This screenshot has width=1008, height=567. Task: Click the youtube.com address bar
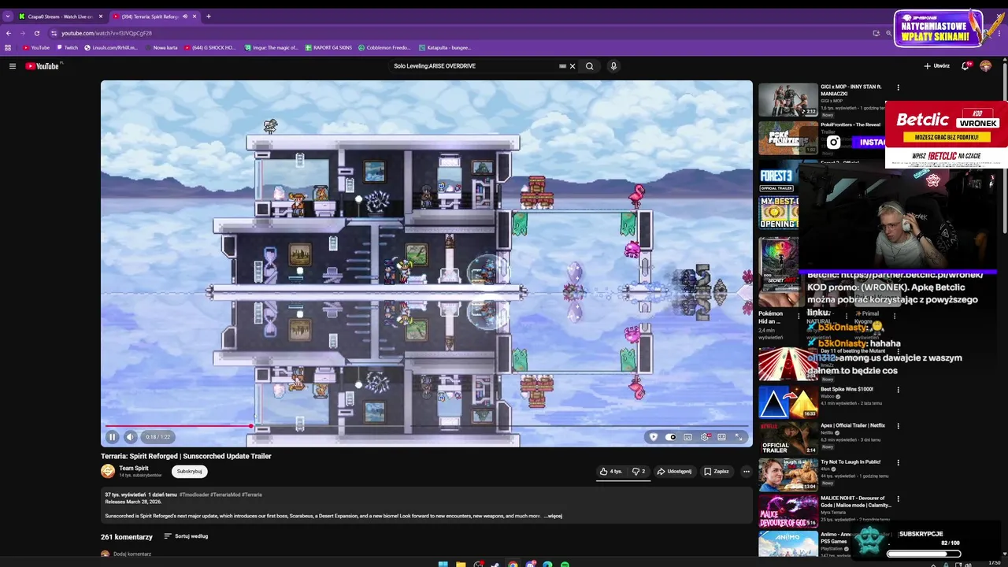(457, 33)
